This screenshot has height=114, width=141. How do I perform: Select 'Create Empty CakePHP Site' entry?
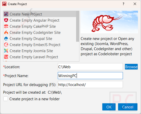(x=39, y=26)
